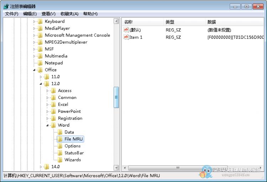Select the PowerPoint folder icon
267x182 pixels.
point(53,111)
